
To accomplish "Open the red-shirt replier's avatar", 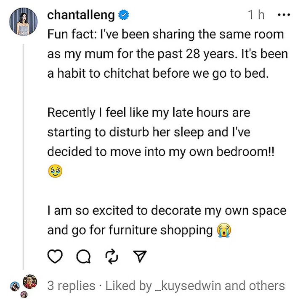I will point(30,282).
